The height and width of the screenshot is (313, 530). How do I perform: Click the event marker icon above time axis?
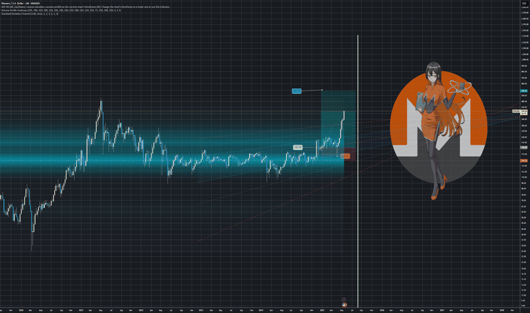[343, 300]
